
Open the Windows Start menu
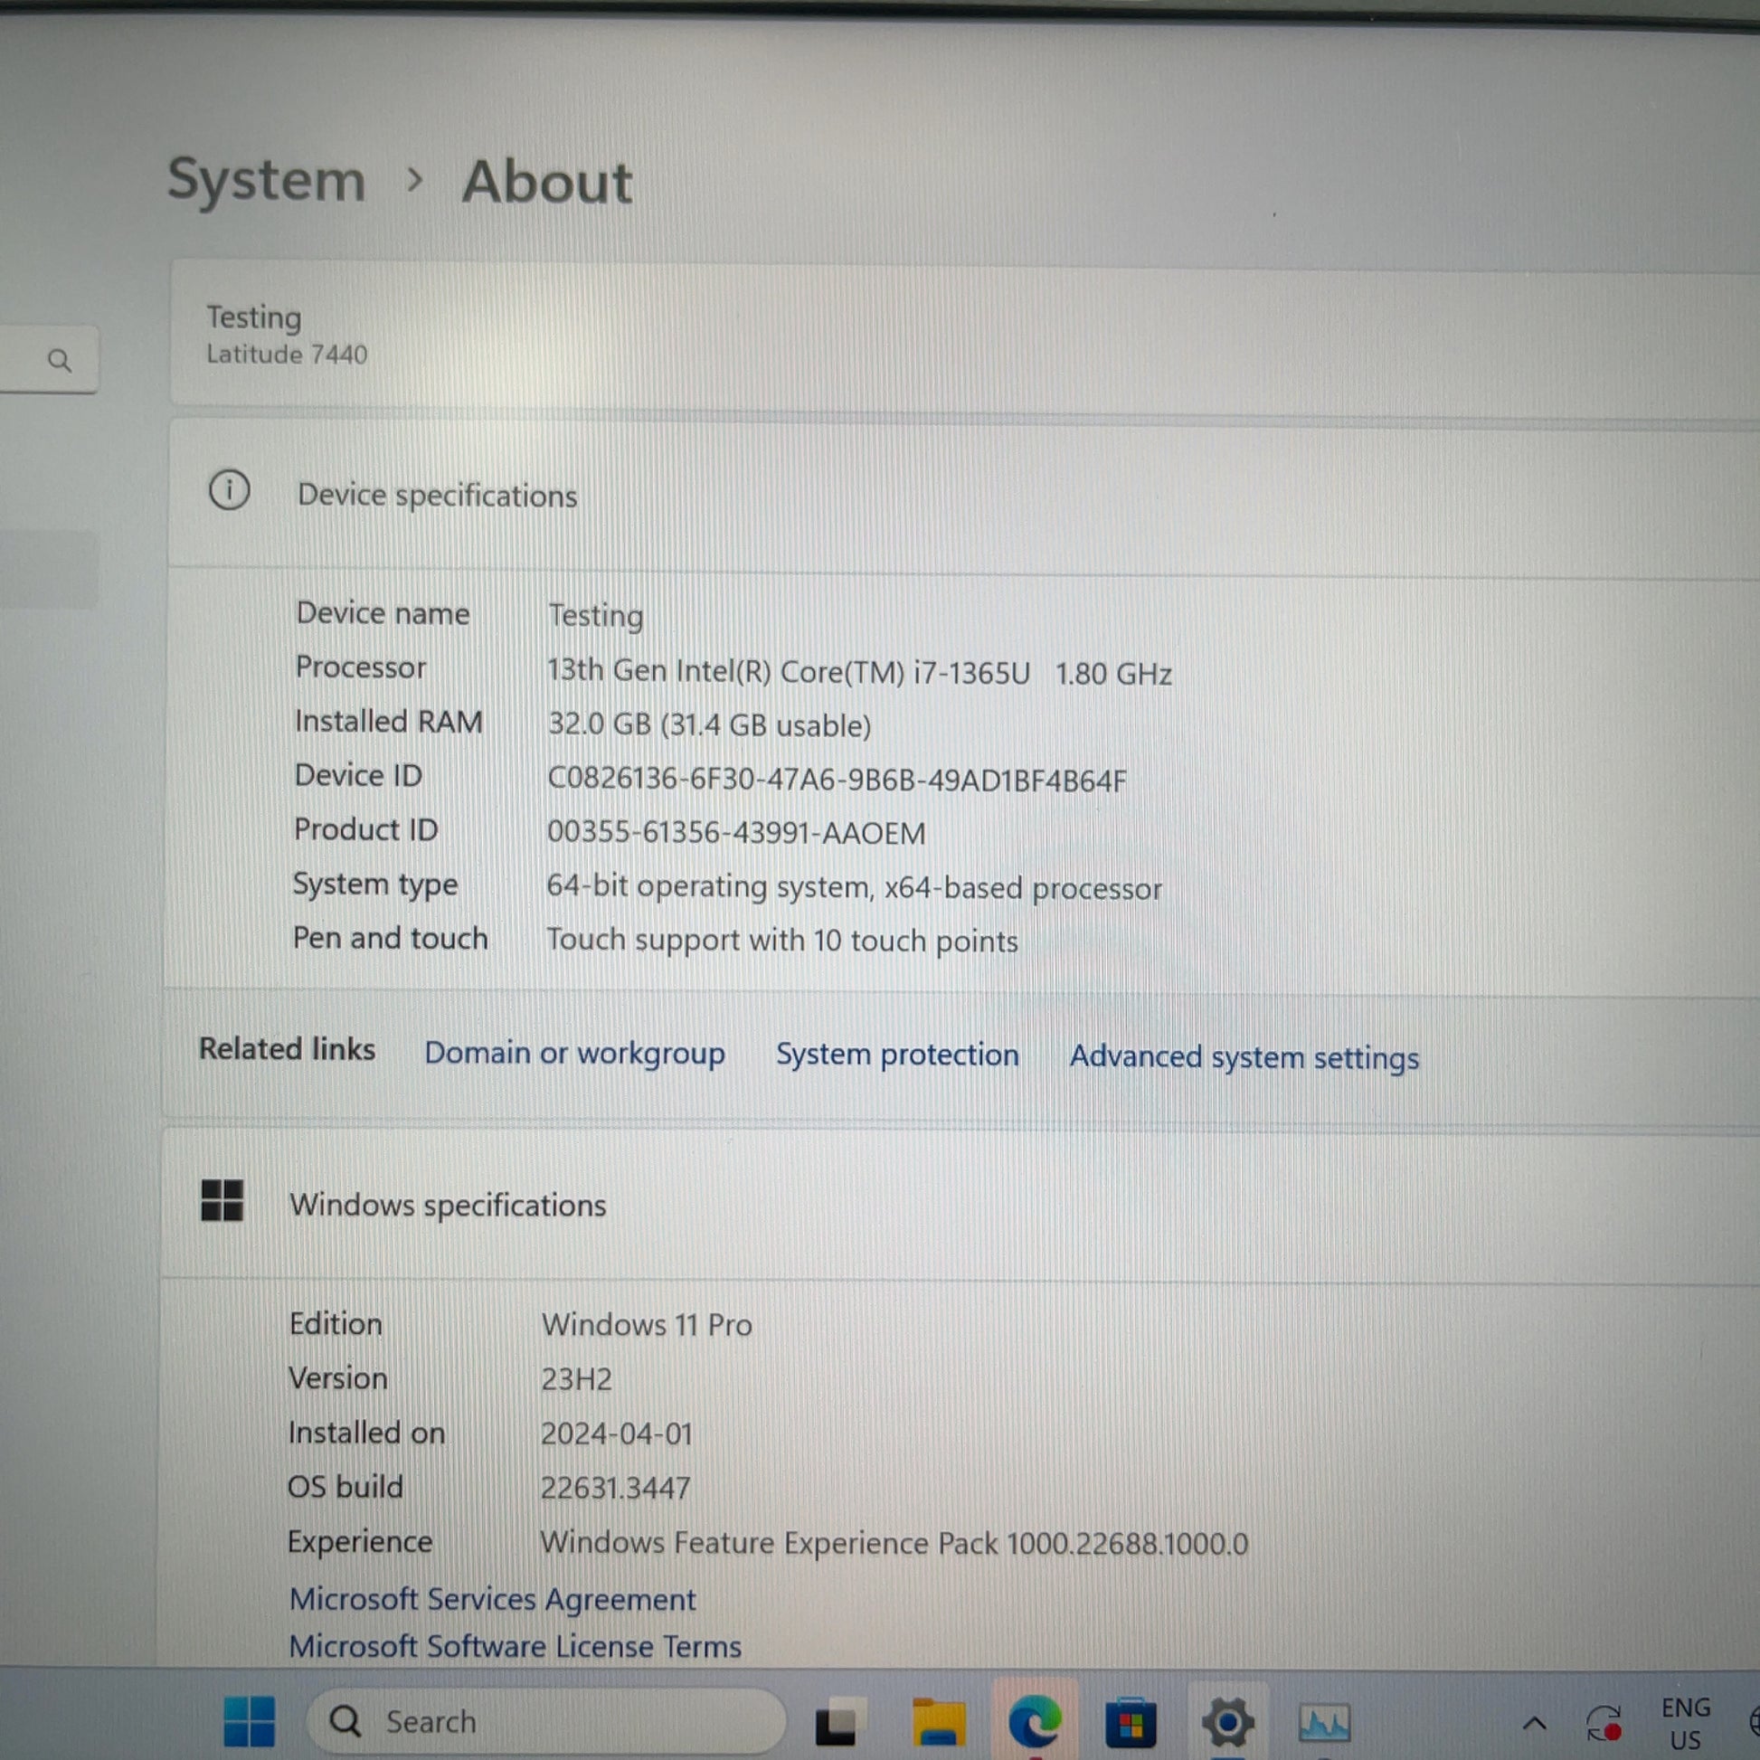click(x=249, y=1721)
